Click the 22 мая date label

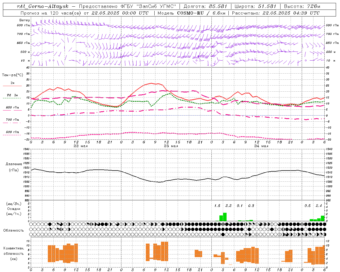click(x=80, y=146)
